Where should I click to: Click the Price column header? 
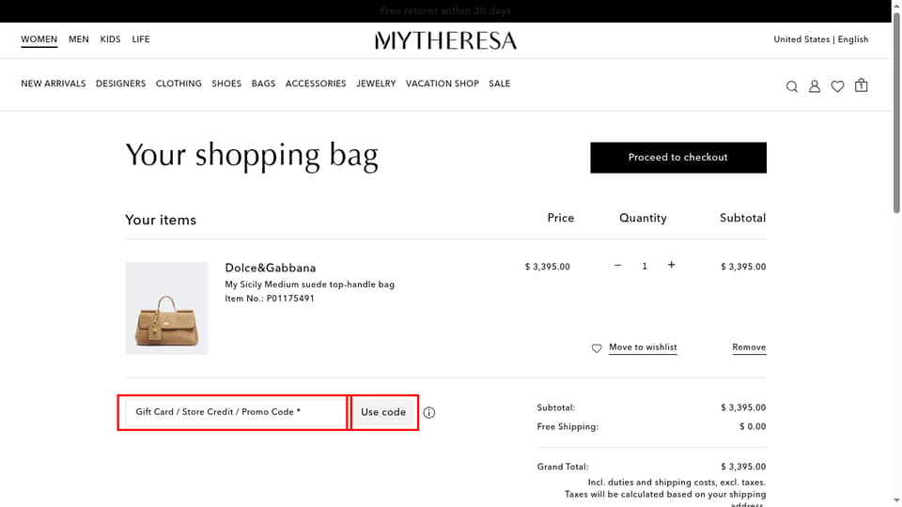coord(560,218)
